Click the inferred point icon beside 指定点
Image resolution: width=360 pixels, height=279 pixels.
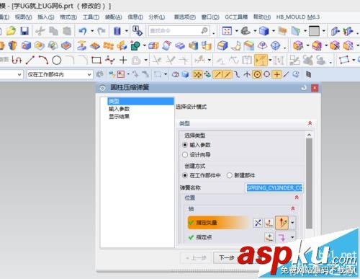282,237
